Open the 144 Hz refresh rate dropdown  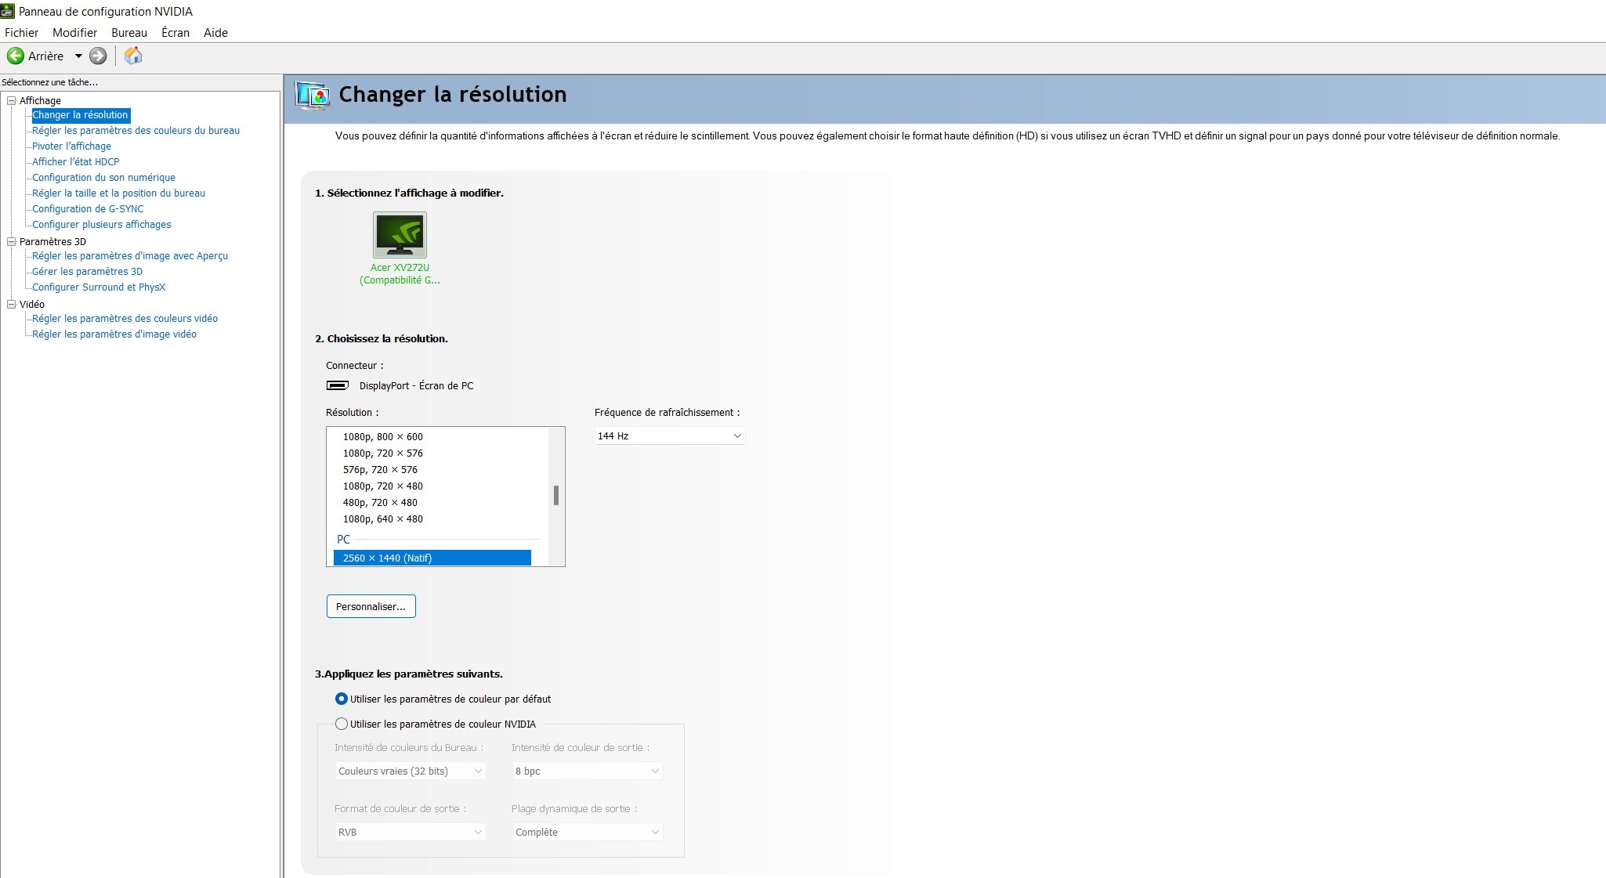click(x=669, y=435)
